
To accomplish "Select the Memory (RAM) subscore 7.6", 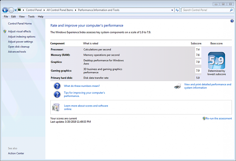I will coord(198,55).
